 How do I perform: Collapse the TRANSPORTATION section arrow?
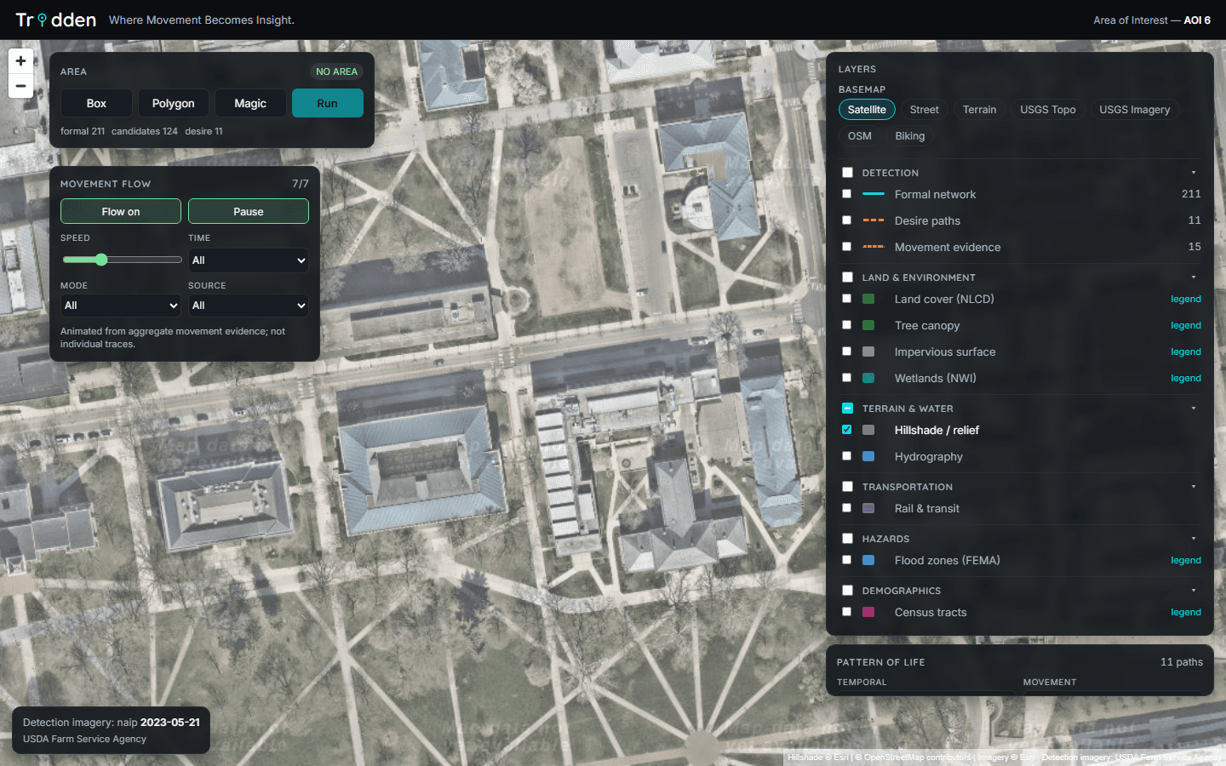tap(1194, 487)
